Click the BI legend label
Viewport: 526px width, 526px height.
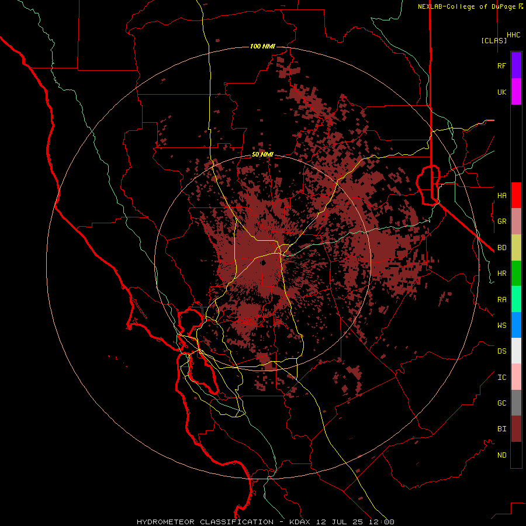point(501,429)
